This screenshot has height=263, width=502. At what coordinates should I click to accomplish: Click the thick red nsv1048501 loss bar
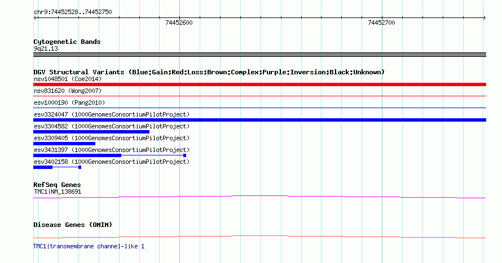pos(259,84)
